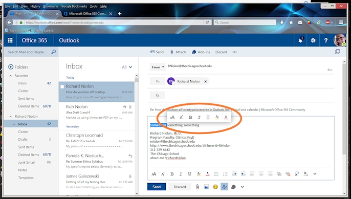Image resolution: width=351 pixels, height=199 pixels.
Task: Toggle the formatting options bar button
Action: tap(224, 187)
